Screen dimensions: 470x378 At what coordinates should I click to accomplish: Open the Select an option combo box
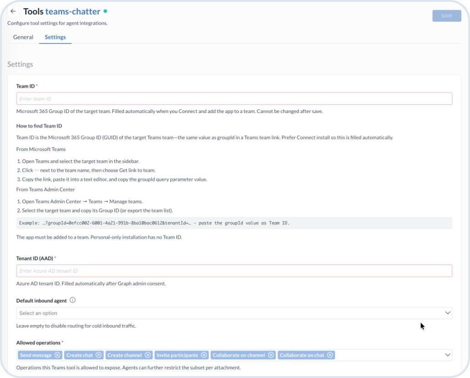[x=234, y=313]
